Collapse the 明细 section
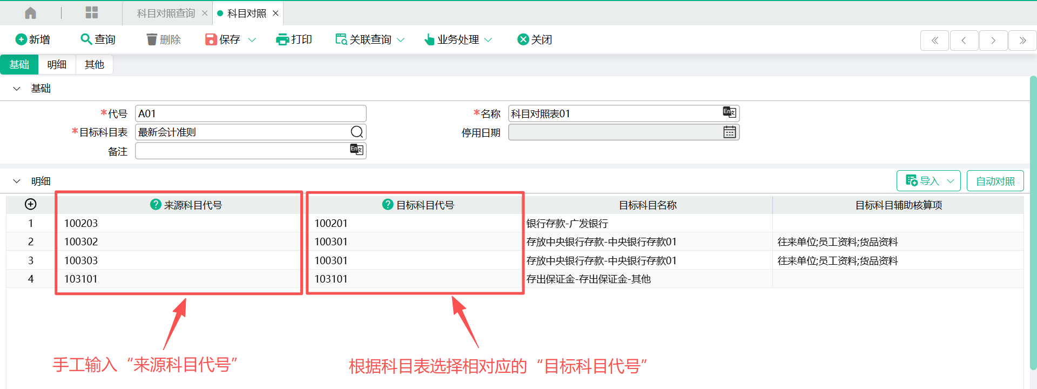Screen dimensions: 1037x389 (17, 182)
